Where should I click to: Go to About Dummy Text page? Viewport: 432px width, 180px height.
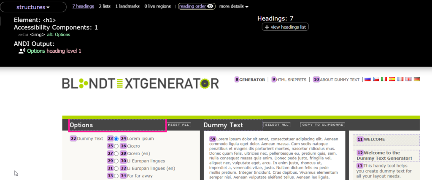pyautogui.click(x=339, y=80)
